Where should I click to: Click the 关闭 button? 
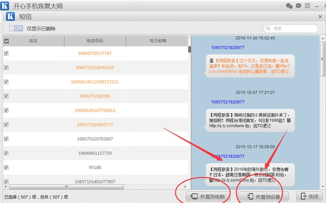[310, 196]
